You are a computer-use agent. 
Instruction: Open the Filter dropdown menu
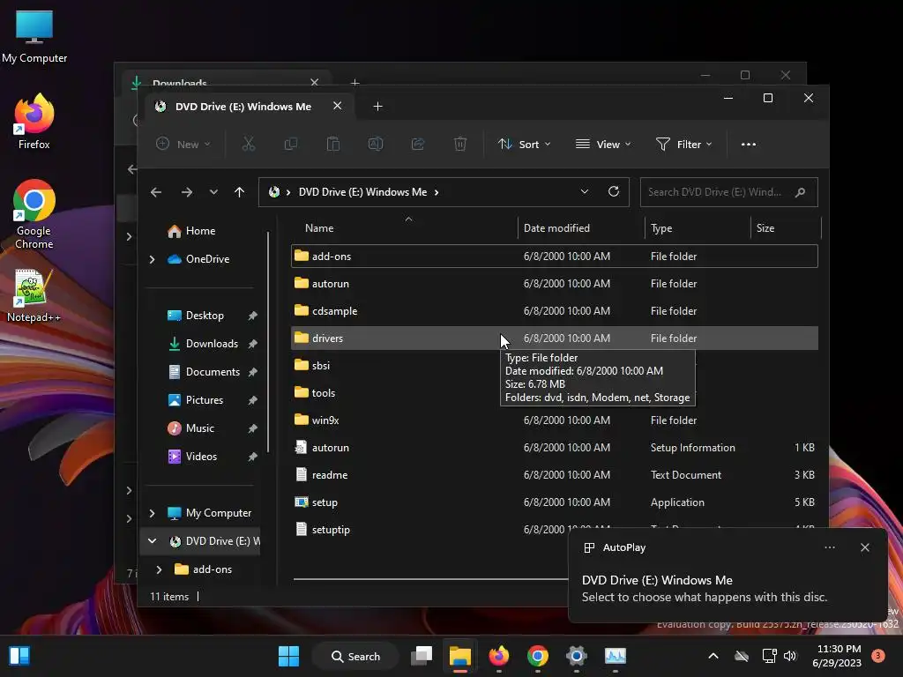[683, 144]
